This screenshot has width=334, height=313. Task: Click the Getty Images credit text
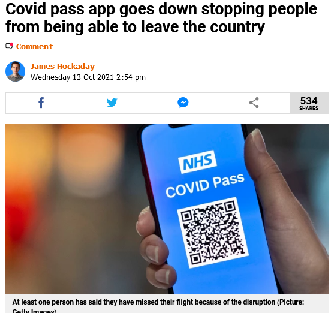pyautogui.click(x=34, y=311)
